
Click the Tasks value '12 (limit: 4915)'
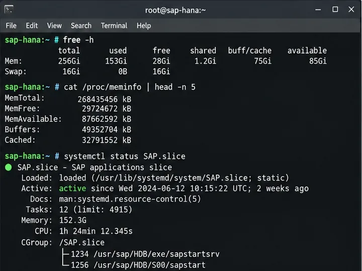[x=96, y=210]
